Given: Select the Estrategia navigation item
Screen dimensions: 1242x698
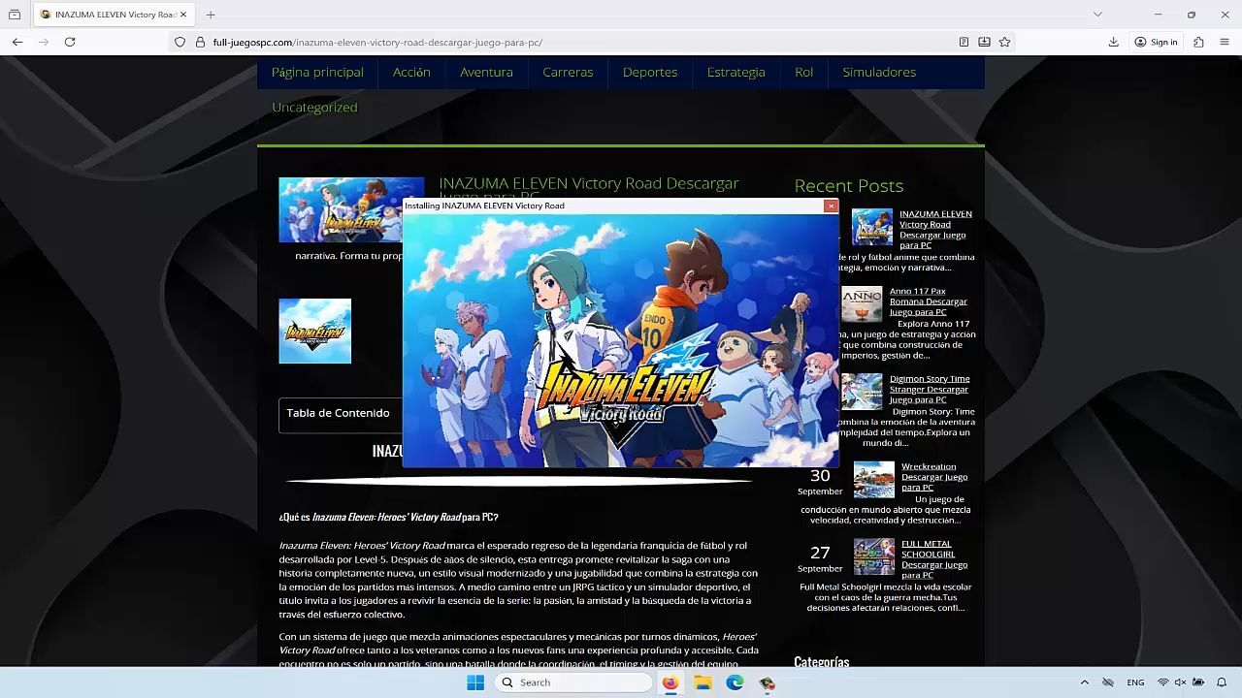Looking at the screenshot, I should coord(735,72).
